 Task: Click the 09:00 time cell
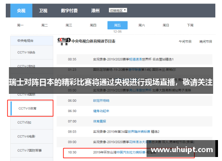click(x=72, y=142)
